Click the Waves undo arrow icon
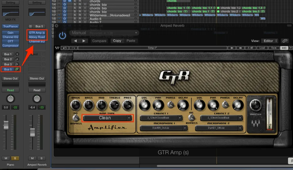The image size is (293, 170). pyautogui.click(x=65, y=48)
